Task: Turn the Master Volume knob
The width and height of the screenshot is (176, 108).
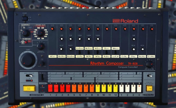Action: (150, 64)
